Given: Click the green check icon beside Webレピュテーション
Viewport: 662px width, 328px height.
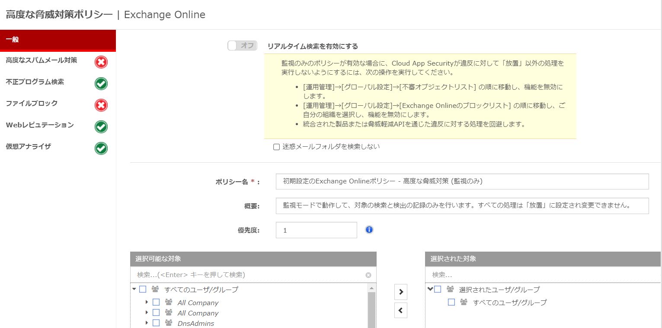Looking at the screenshot, I should coord(101,127).
